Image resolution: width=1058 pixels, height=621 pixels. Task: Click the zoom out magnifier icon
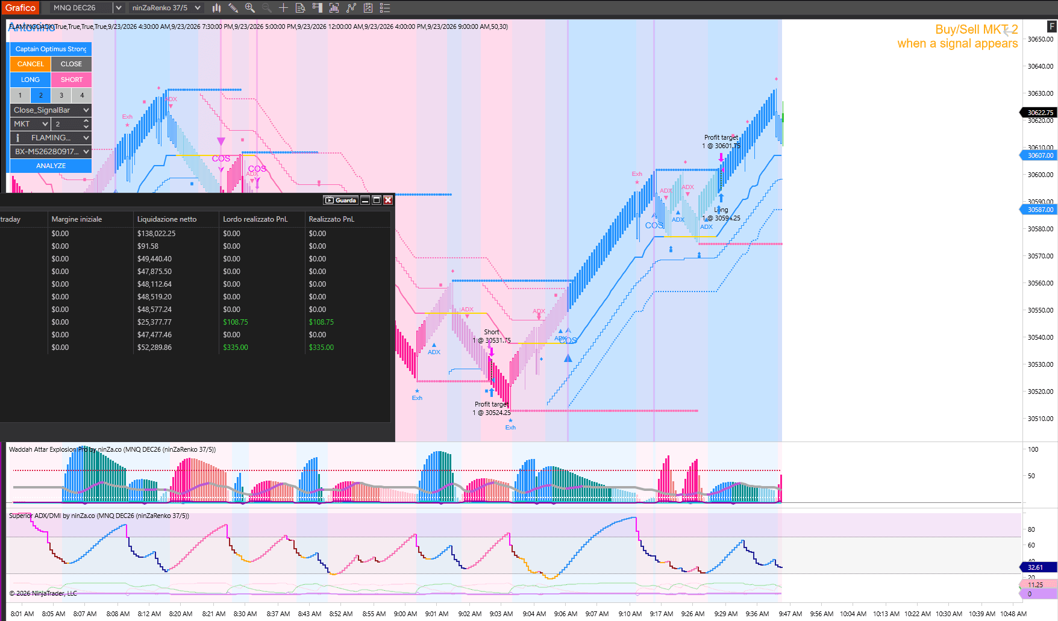coord(266,8)
